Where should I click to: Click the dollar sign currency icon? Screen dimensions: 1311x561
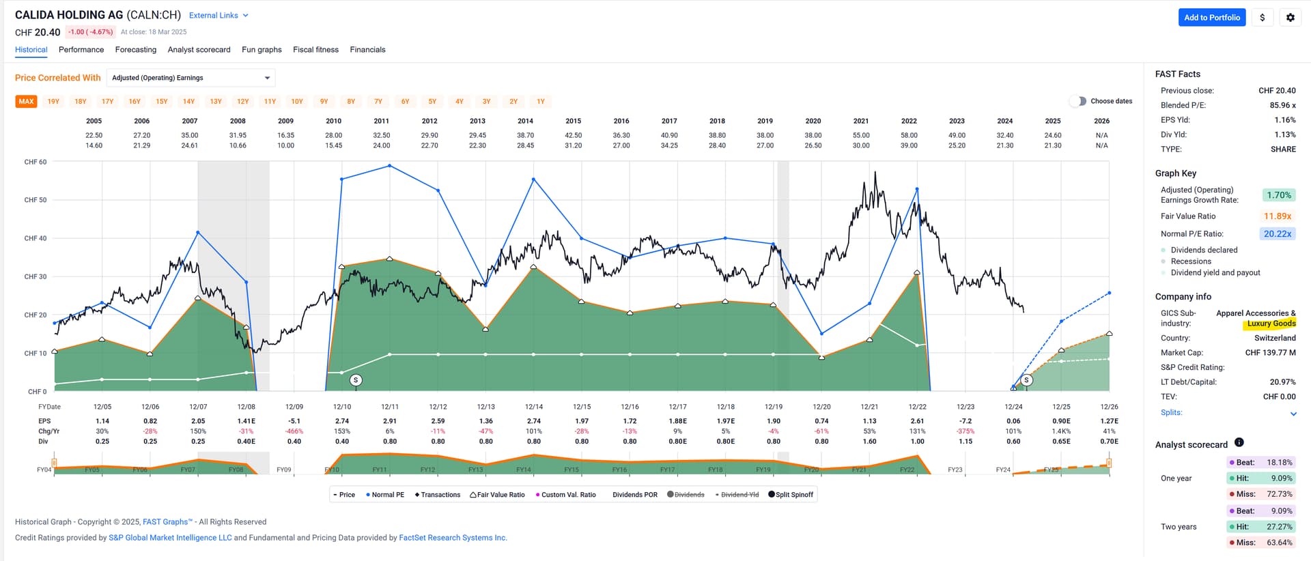click(x=1262, y=18)
